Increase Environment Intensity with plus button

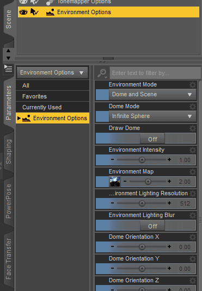pyautogui.click(x=169, y=159)
